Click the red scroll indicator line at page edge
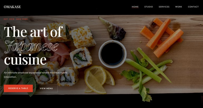This screenshot has width=203, height=108. pyautogui.click(x=202, y=99)
